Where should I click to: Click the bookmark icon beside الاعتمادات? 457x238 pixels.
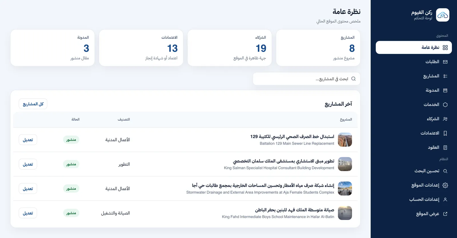click(x=445, y=133)
